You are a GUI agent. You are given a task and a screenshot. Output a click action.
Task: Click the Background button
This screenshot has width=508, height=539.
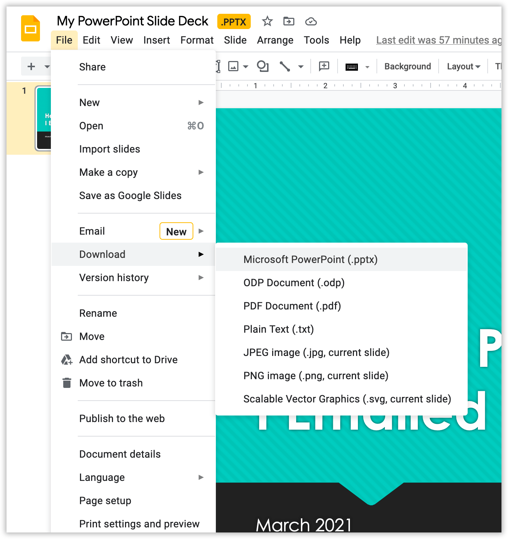tap(408, 66)
